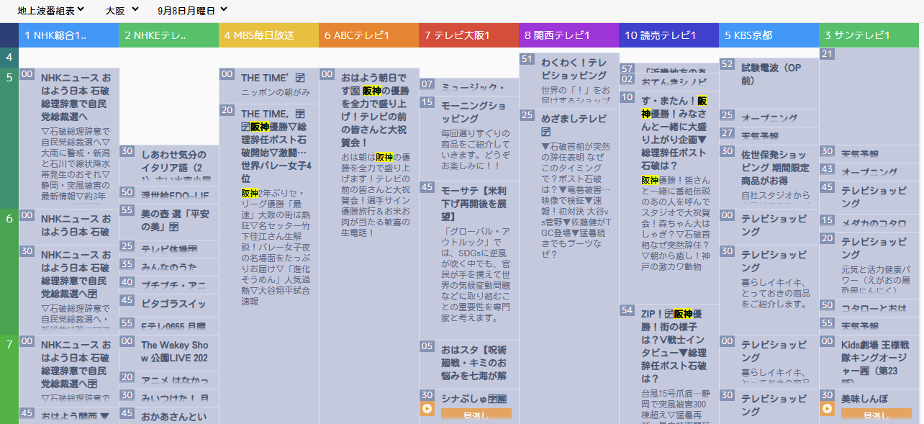Click the 見逃し button under 美味しんぼ

point(876,415)
